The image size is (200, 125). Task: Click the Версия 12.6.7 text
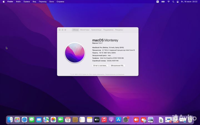(97, 43)
